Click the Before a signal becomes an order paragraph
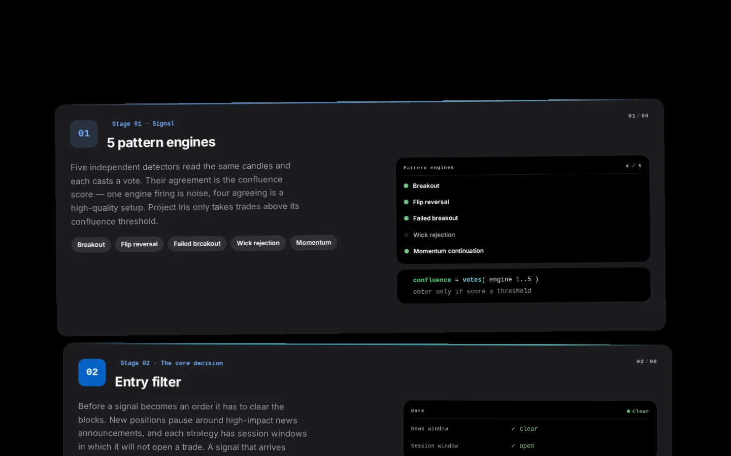The width and height of the screenshot is (731, 456). tap(192, 427)
